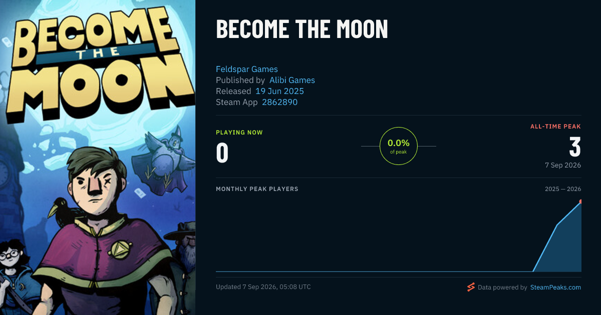Click the 2025 — 2026 range label

click(x=563, y=189)
